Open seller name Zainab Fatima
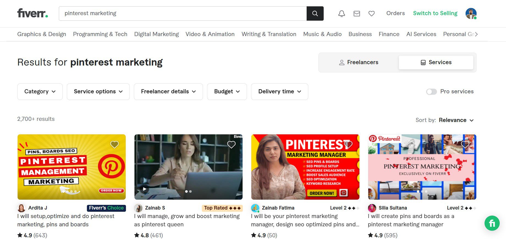The height and width of the screenshot is (239, 506). pyautogui.click(x=278, y=208)
